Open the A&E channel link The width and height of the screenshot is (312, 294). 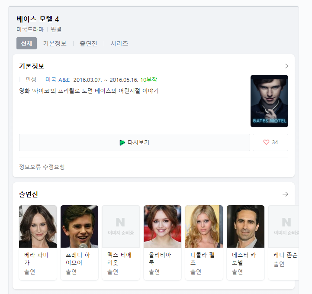coord(64,80)
